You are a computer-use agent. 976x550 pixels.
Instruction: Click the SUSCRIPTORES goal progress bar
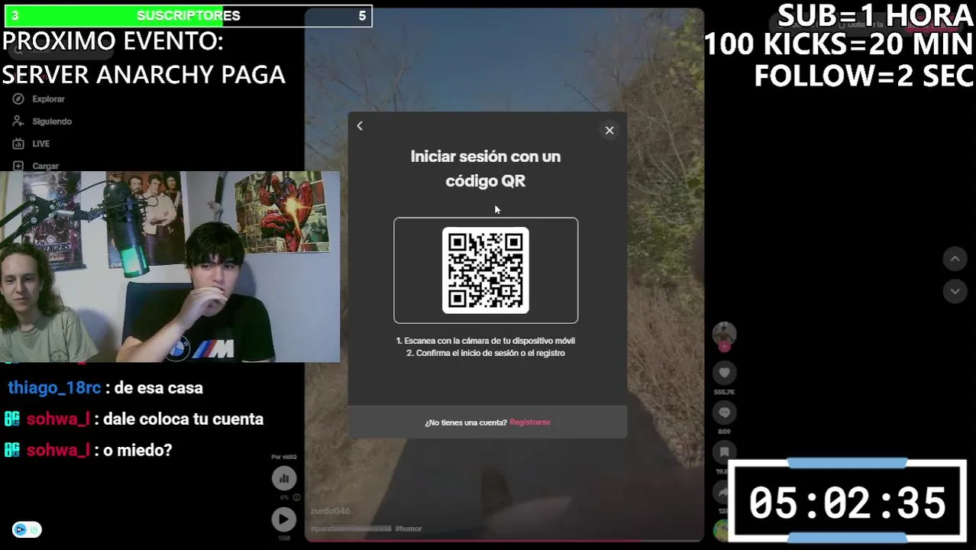(x=188, y=16)
